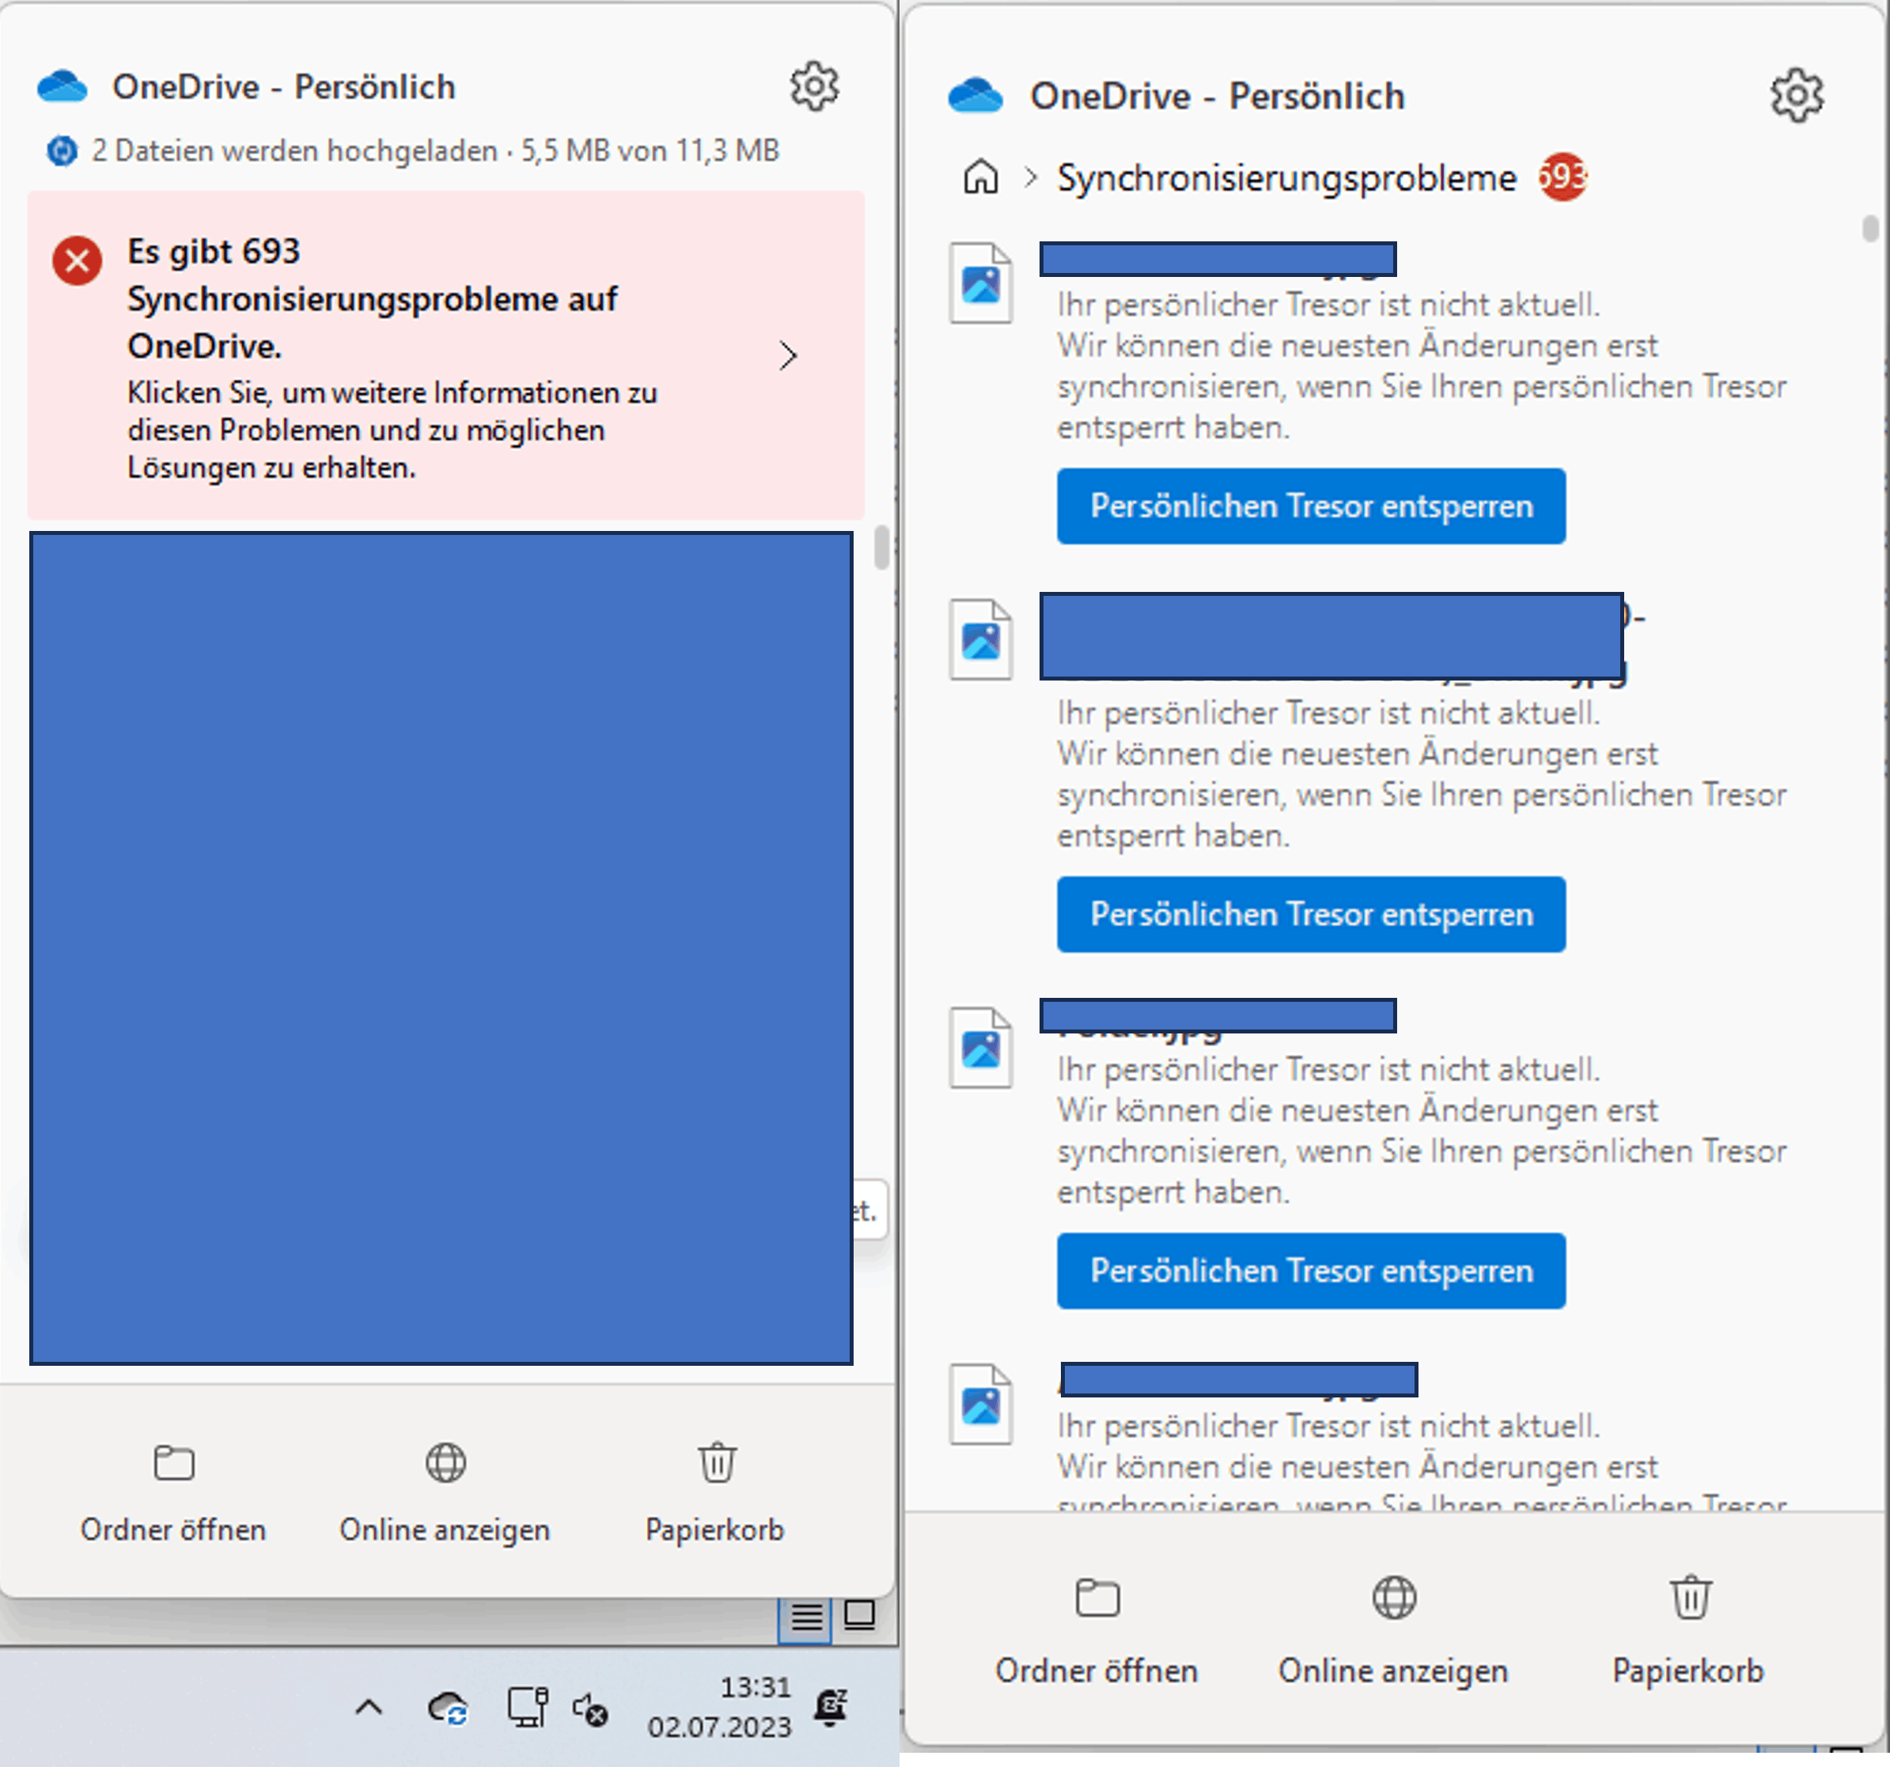Click scrollbar thumb in sync problems list

[x=1869, y=229]
